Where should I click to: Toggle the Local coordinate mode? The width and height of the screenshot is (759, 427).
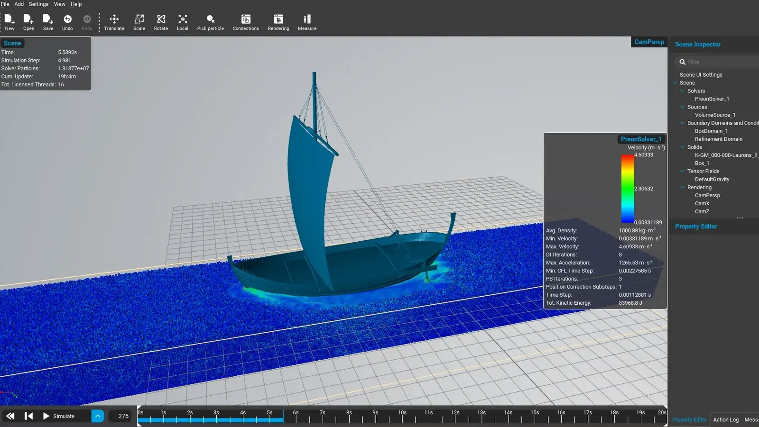(183, 19)
